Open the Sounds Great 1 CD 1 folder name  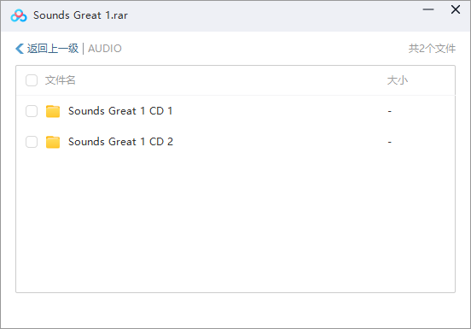point(120,111)
